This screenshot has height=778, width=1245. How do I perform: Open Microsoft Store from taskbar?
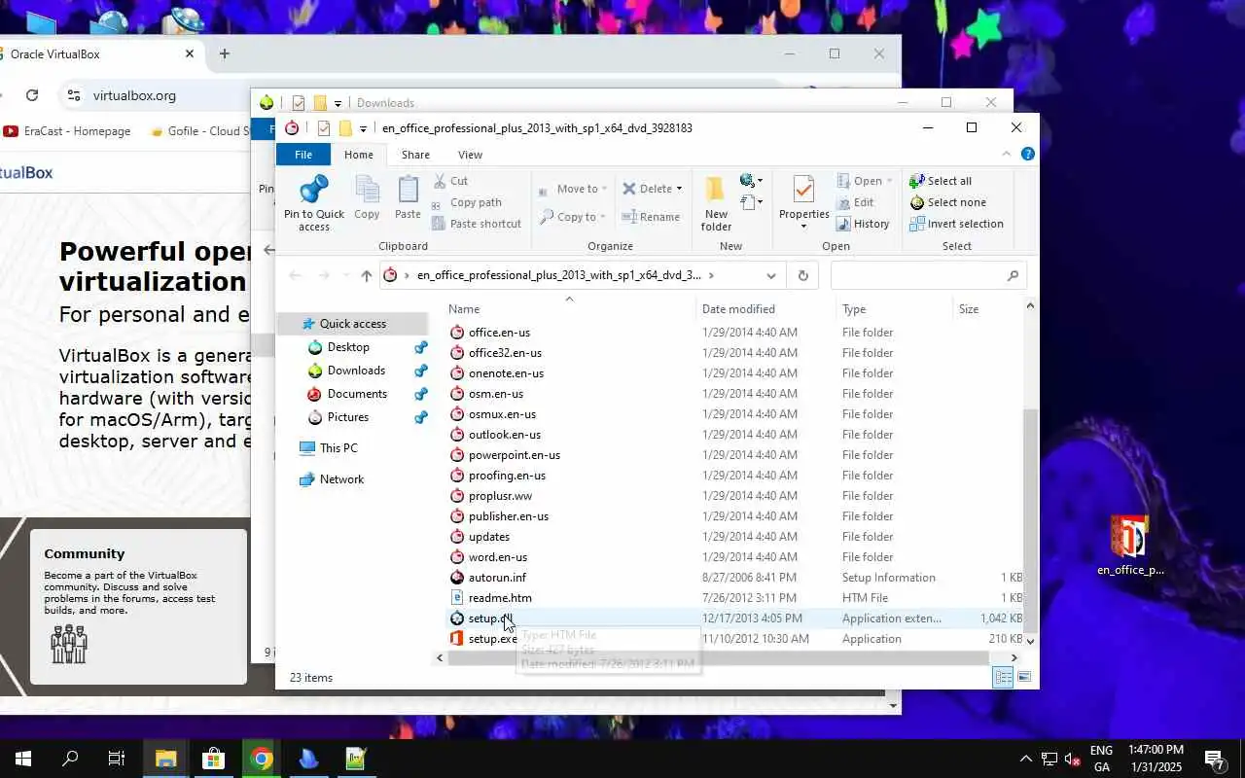coord(213,759)
